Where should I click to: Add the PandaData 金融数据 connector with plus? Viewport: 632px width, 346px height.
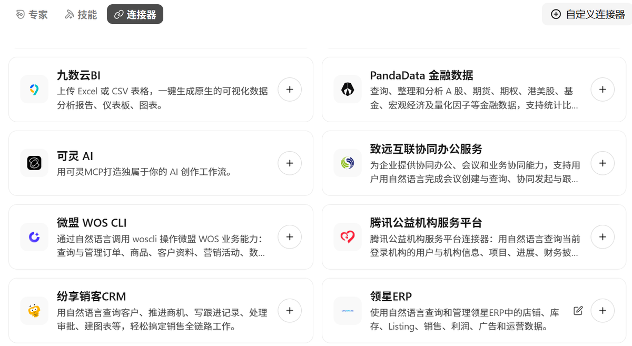point(603,90)
